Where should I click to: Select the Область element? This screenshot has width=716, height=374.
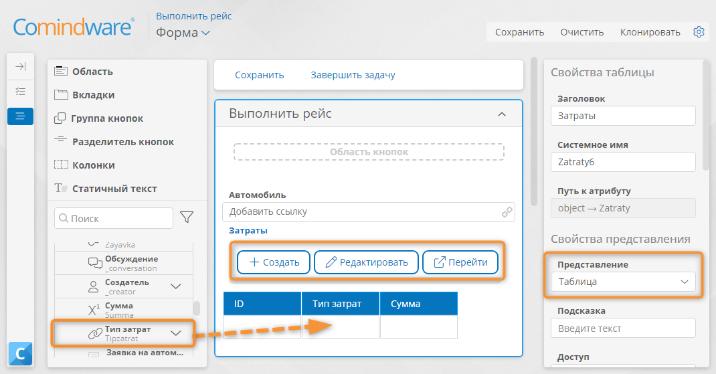tap(84, 71)
